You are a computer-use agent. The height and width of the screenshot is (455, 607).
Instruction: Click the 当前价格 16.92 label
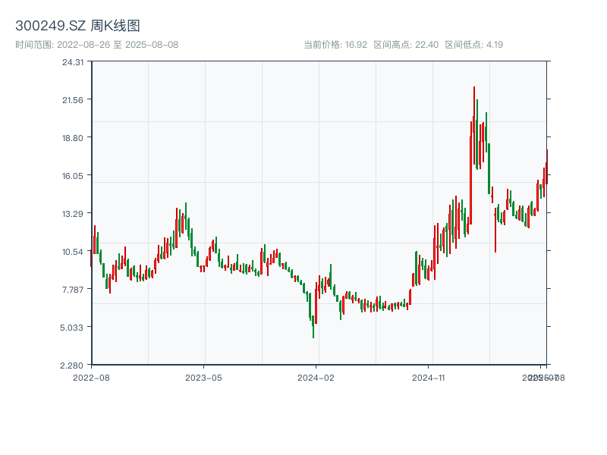335,45
